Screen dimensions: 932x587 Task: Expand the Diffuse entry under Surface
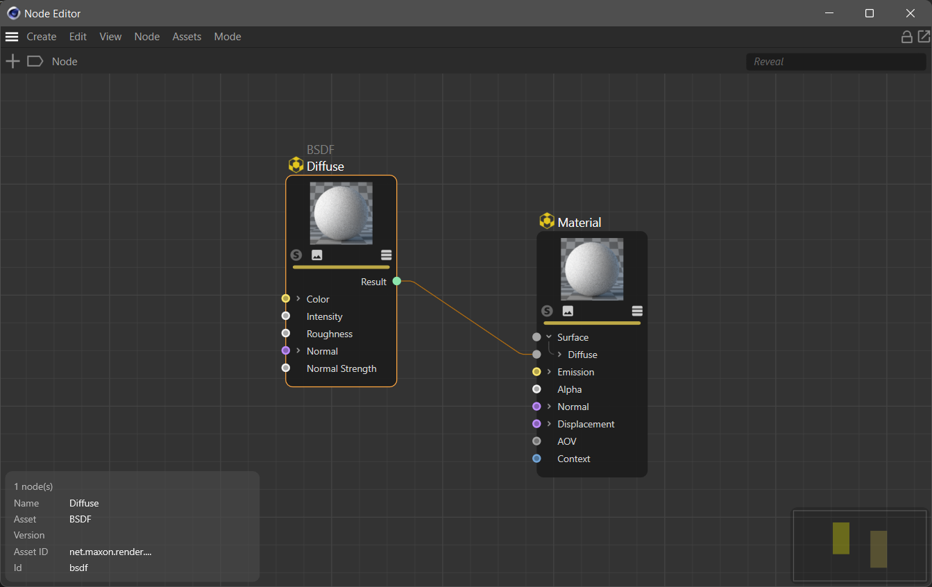point(559,355)
